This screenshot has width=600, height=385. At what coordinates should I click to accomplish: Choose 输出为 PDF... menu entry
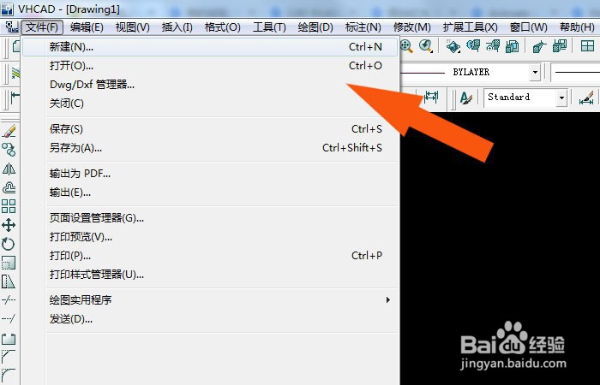click(x=210, y=174)
